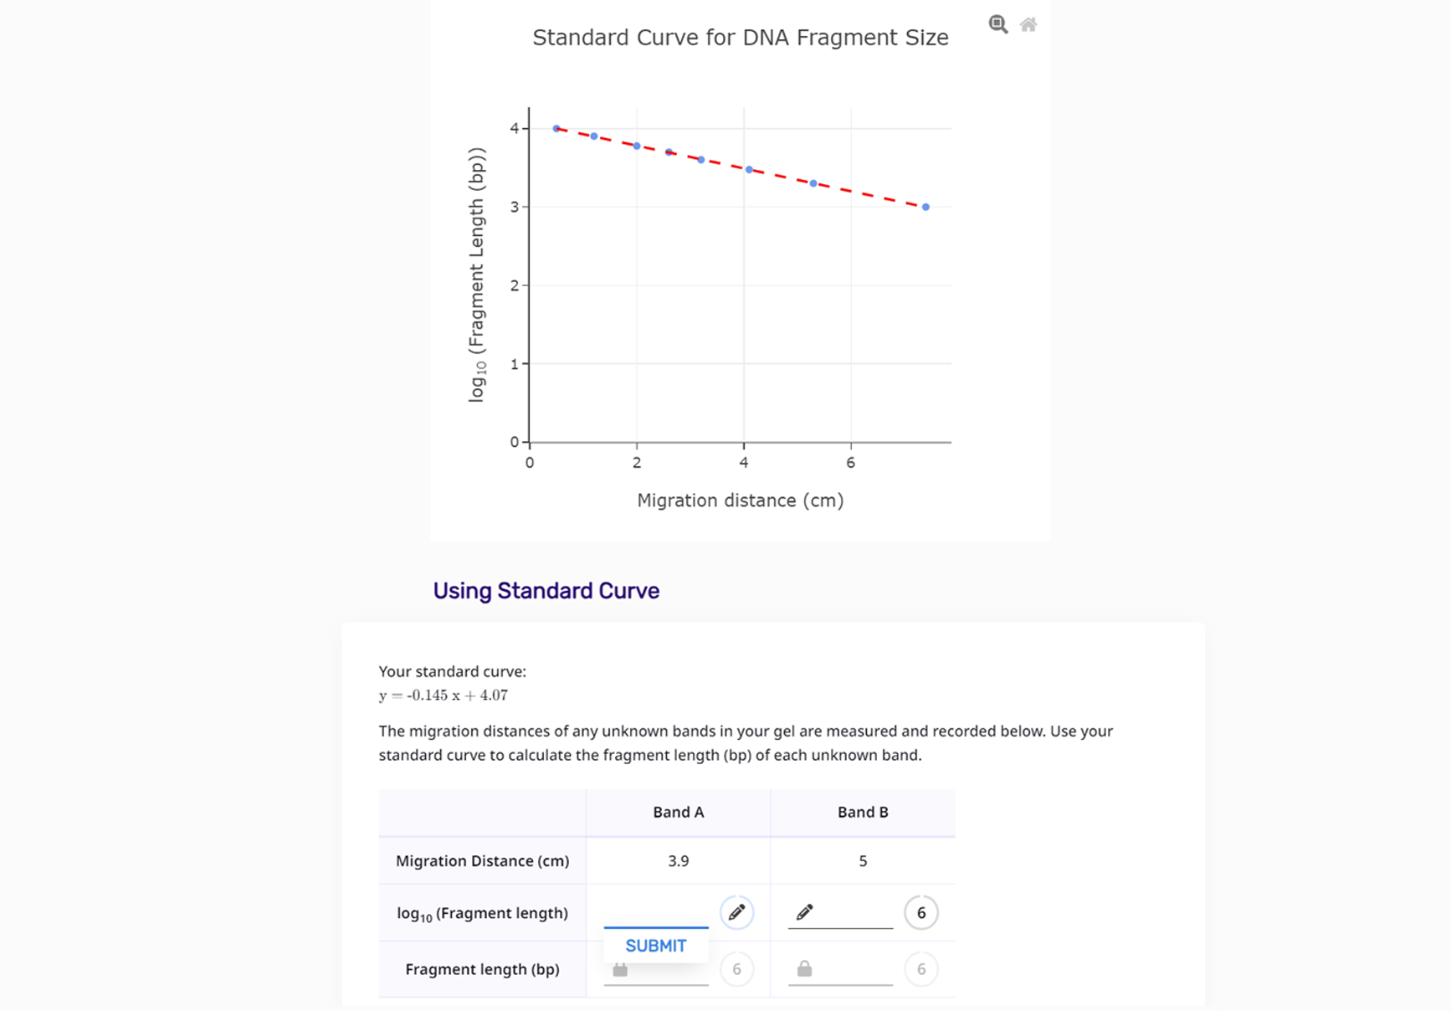
Task: Click the attempts counter circle showing 6 for Band B
Action: tap(921, 913)
